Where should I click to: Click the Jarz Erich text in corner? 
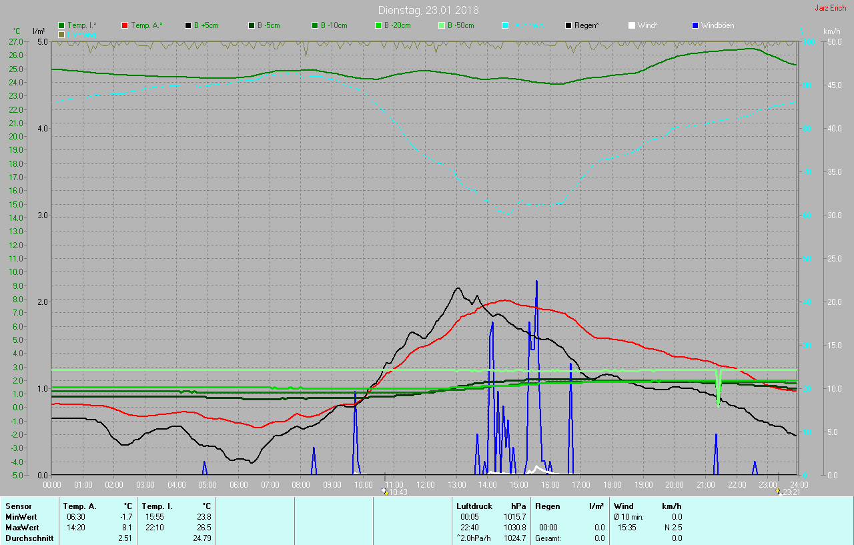[x=830, y=8]
